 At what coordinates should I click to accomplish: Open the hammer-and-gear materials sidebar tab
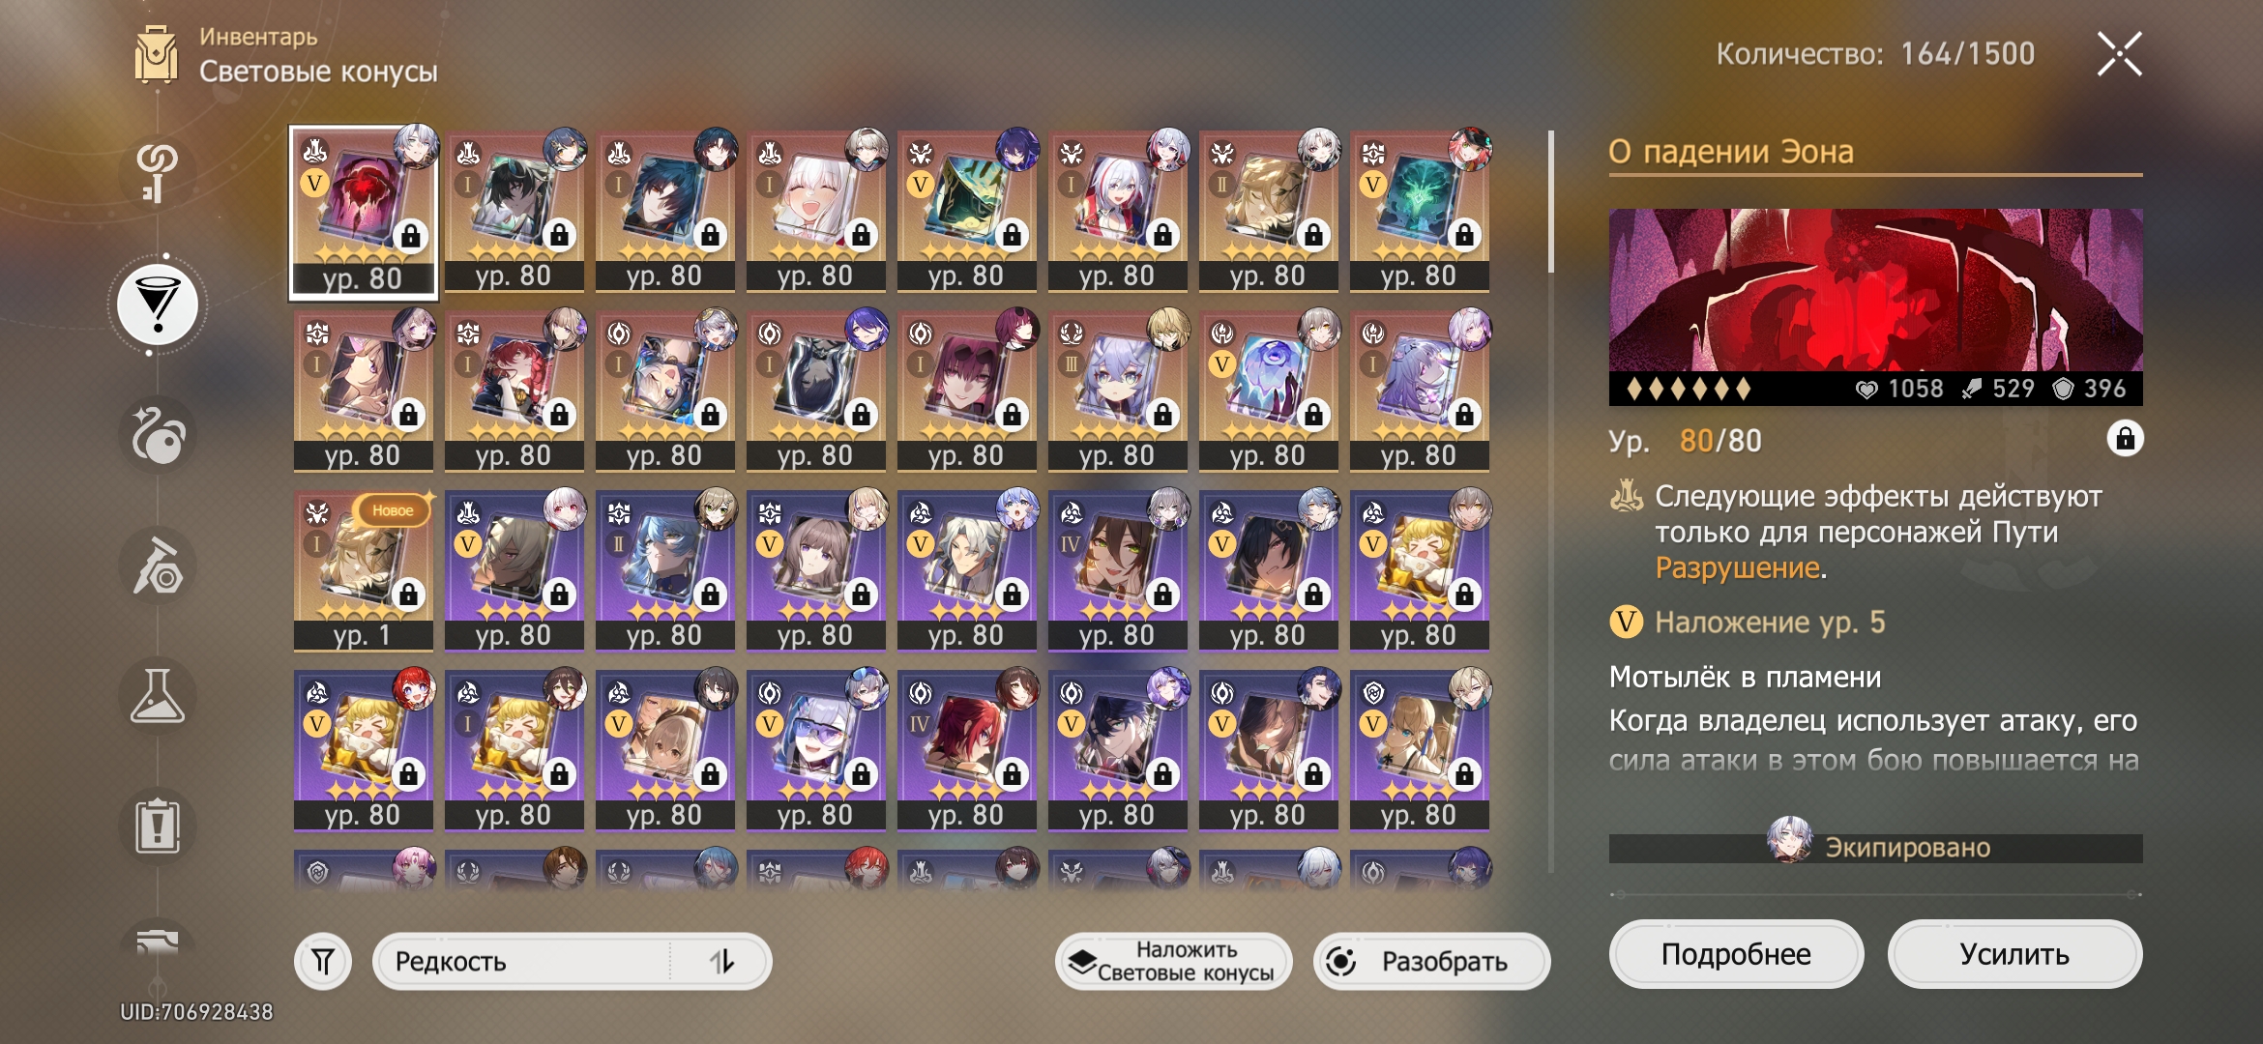tap(158, 565)
